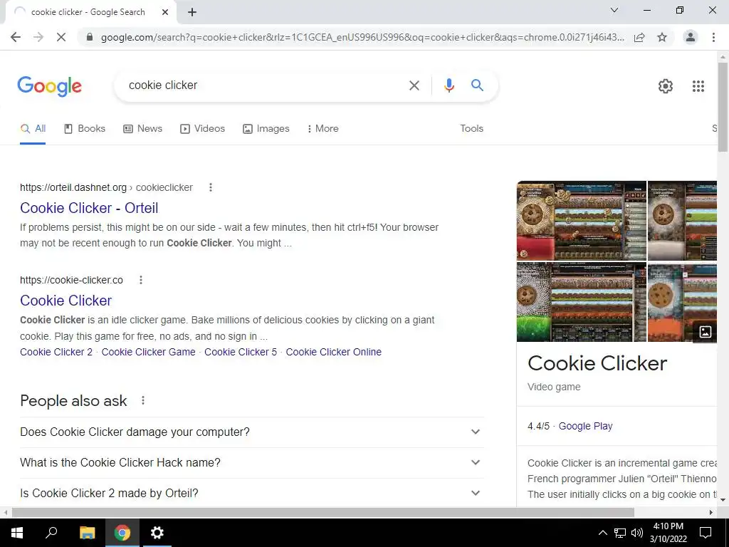Follow the Cookie Clicker Online sitelink
Screen dimensions: 729x547
click(333, 352)
